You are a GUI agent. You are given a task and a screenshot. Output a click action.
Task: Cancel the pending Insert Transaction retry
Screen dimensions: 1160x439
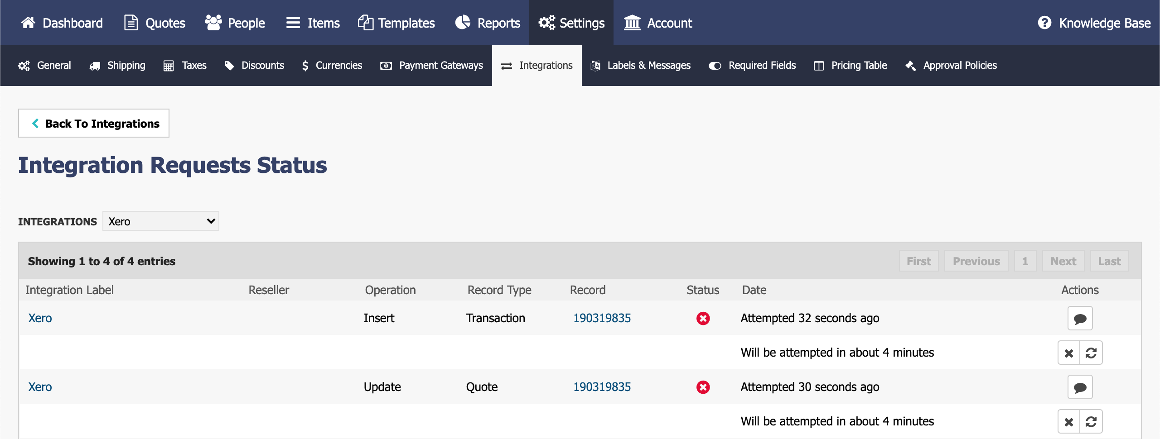point(1069,353)
